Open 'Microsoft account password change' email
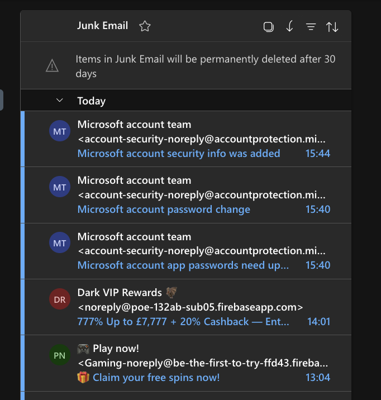Image resolution: width=381 pixels, height=400 pixels. [x=164, y=209]
